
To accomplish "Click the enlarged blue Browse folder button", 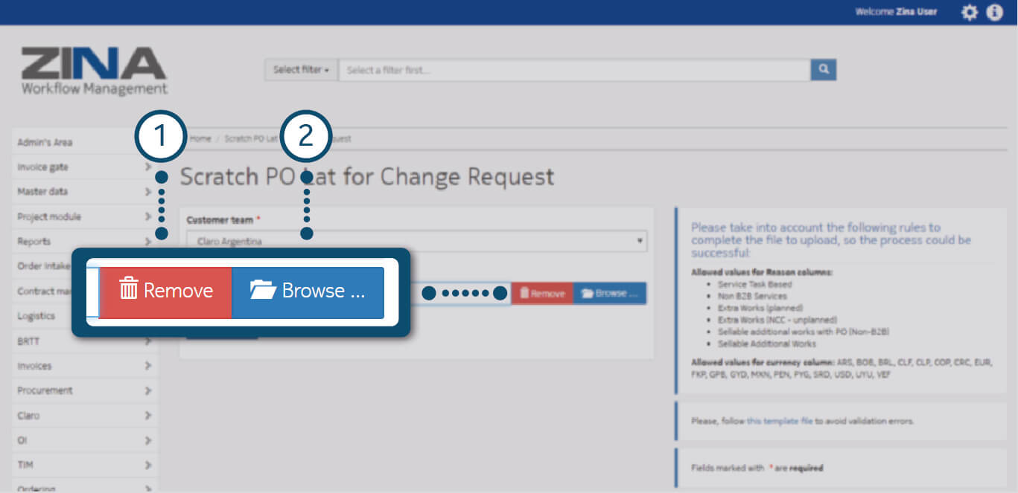I will click(x=308, y=291).
